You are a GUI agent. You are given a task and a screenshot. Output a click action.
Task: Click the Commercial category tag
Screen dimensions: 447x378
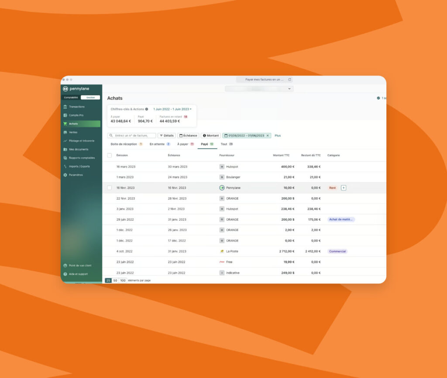337,251
